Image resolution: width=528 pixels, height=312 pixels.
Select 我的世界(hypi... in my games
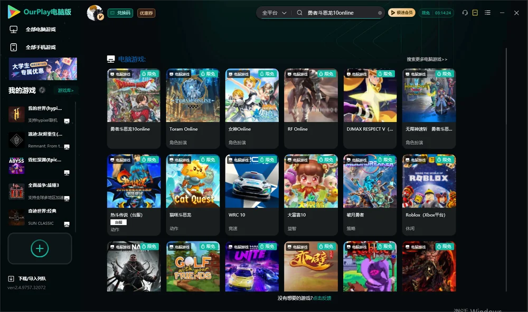(41, 114)
